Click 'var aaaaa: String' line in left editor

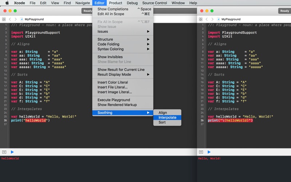point(39,67)
